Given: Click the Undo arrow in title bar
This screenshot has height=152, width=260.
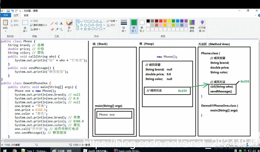Looking at the screenshot, I should (x=12, y=11).
